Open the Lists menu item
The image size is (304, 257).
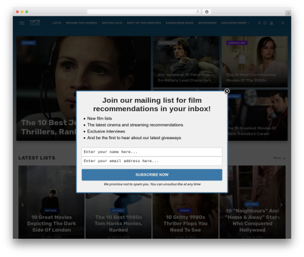[57, 23]
